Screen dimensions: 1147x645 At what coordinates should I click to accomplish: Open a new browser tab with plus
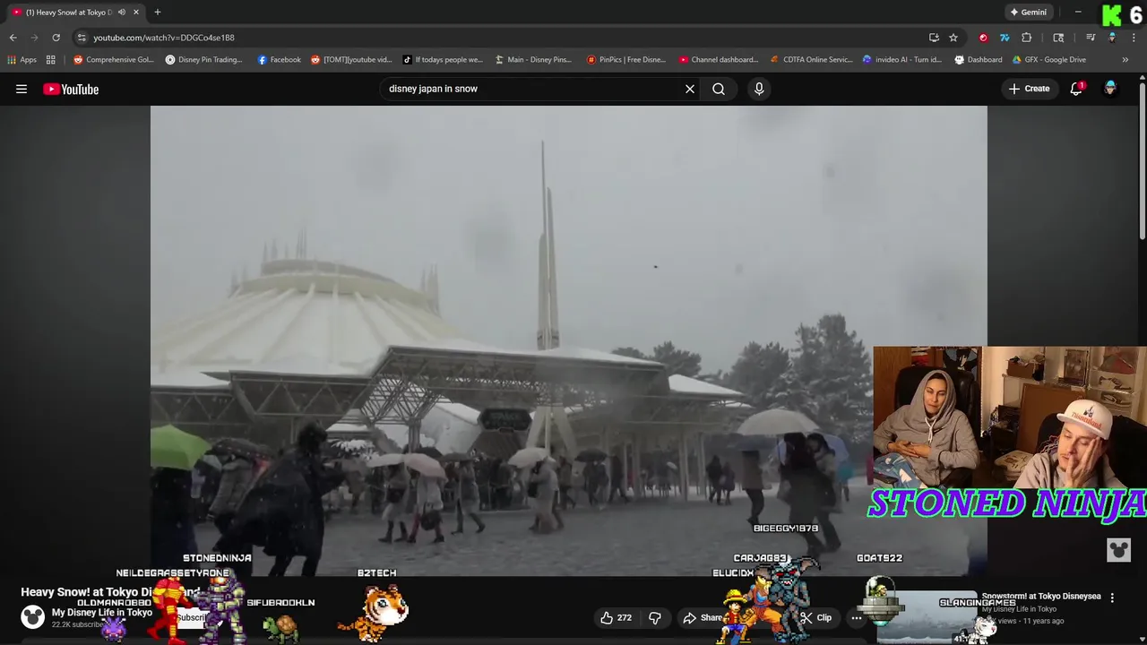[157, 13]
